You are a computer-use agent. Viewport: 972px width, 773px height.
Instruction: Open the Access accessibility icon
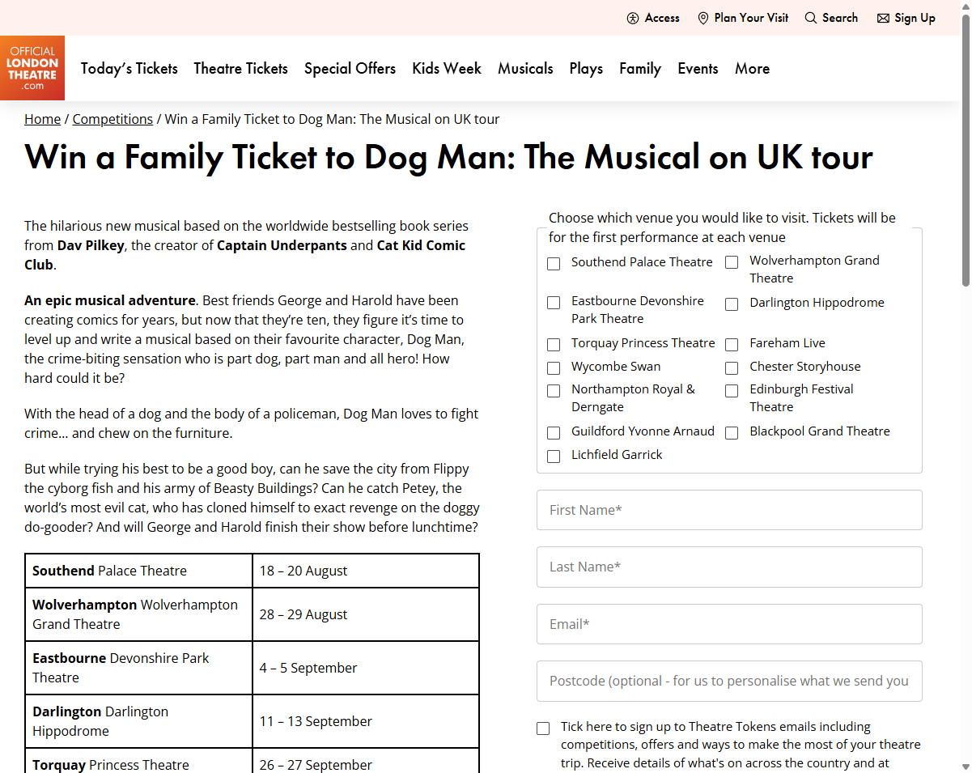pyautogui.click(x=633, y=18)
